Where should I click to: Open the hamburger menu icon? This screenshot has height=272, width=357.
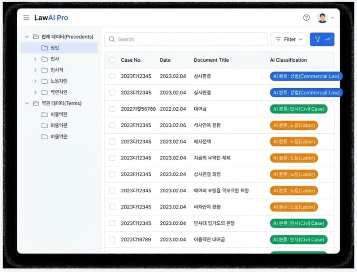(26, 18)
